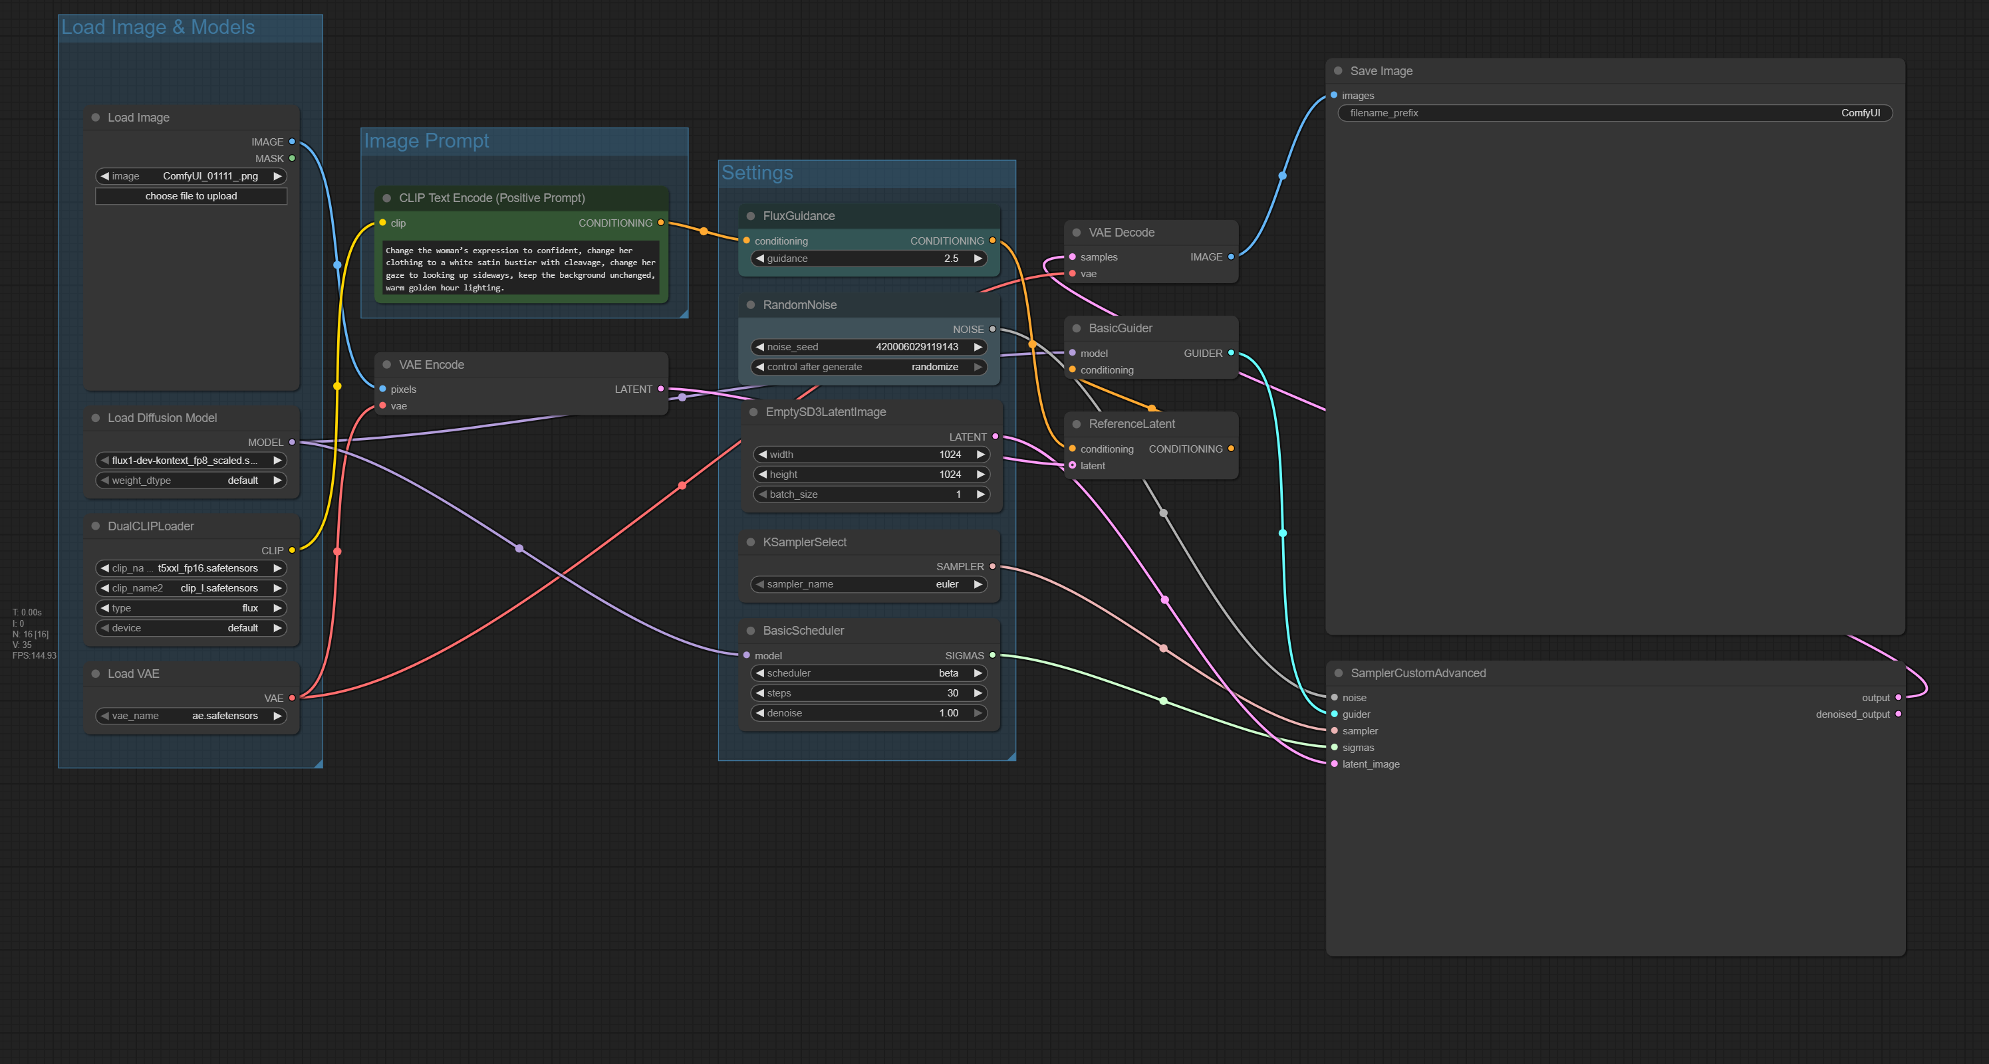The height and width of the screenshot is (1064, 1989).
Task: Click the guider input socket on SamplerCustomAdvanced
Action: (x=1334, y=714)
